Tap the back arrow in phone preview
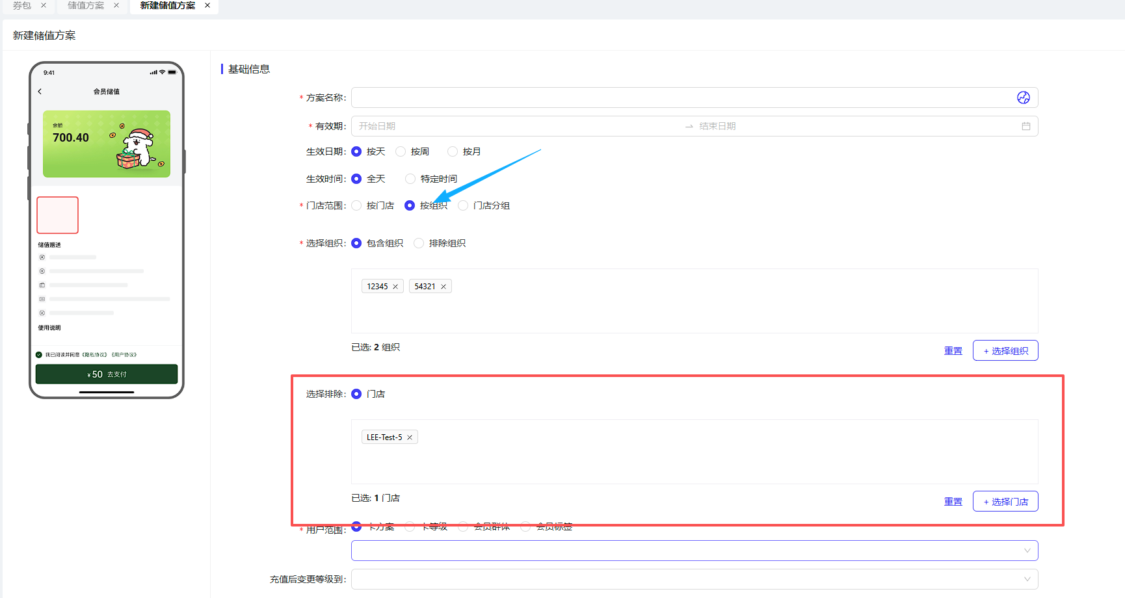Screen dimensions: 1125x598 [x=40, y=92]
